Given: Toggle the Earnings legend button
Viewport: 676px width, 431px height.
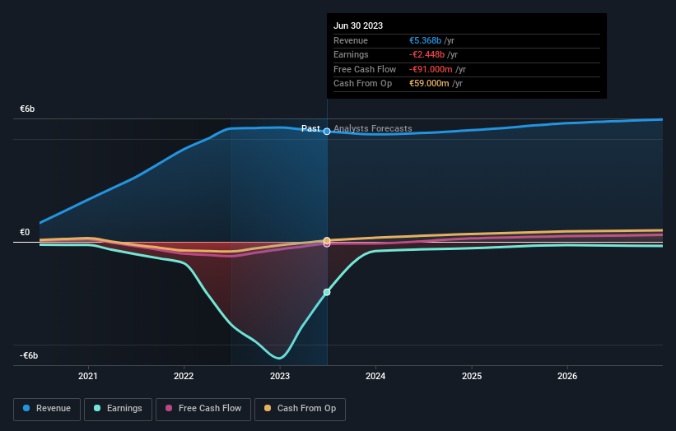Looking at the screenshot, I should click(x=118, y=409).
